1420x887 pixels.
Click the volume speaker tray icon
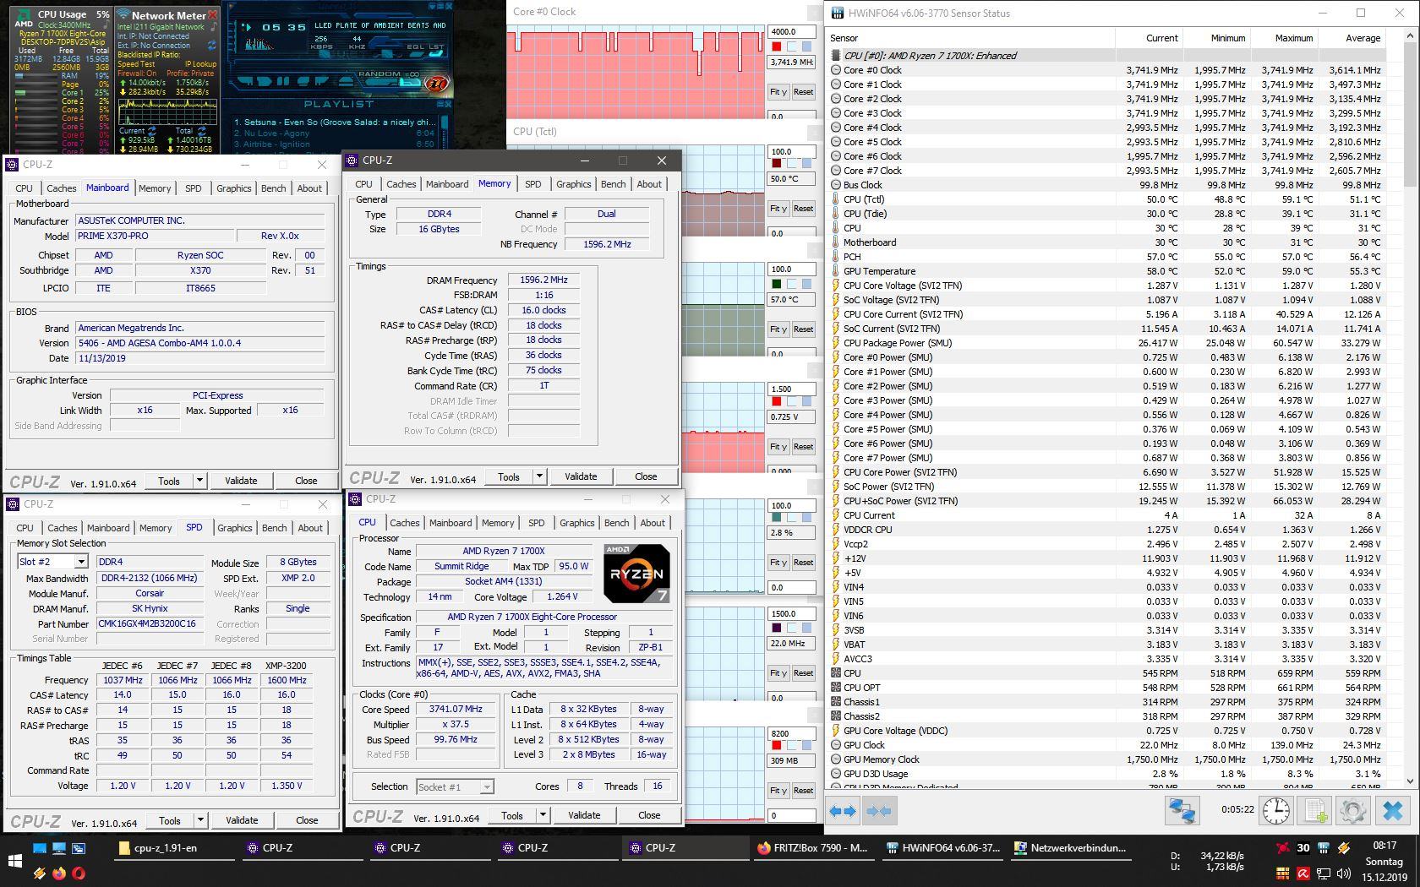(x=1343, y=873)
